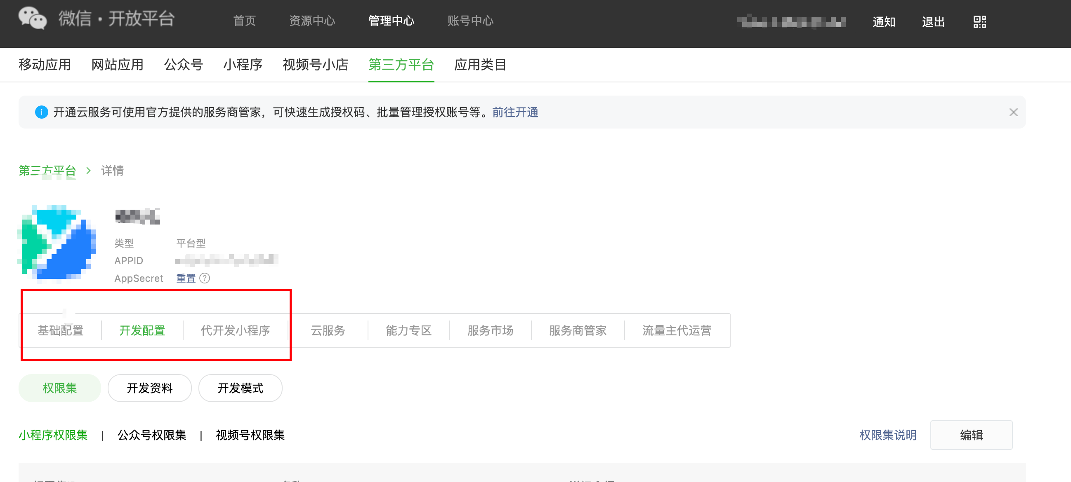This screenshot has width=1071, height=482.
Task: Click the breadcrumb chevron arrow
Action: click(x=88, y=171)
